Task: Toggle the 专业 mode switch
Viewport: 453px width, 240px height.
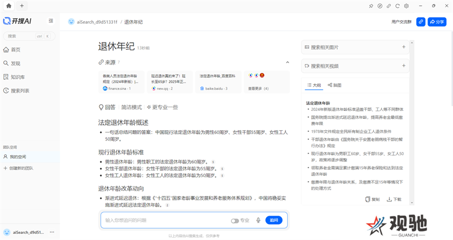Action: tap(234, 220)
